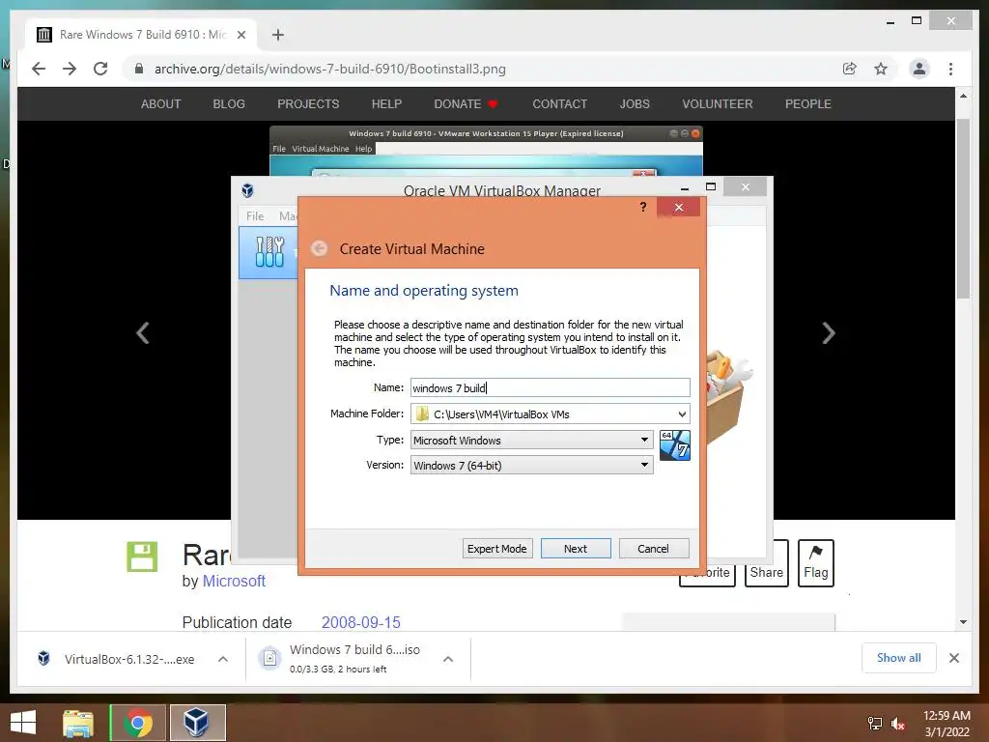
Task: Expand options for Windows 7 iso download
Action: click(x=448, y=659)
